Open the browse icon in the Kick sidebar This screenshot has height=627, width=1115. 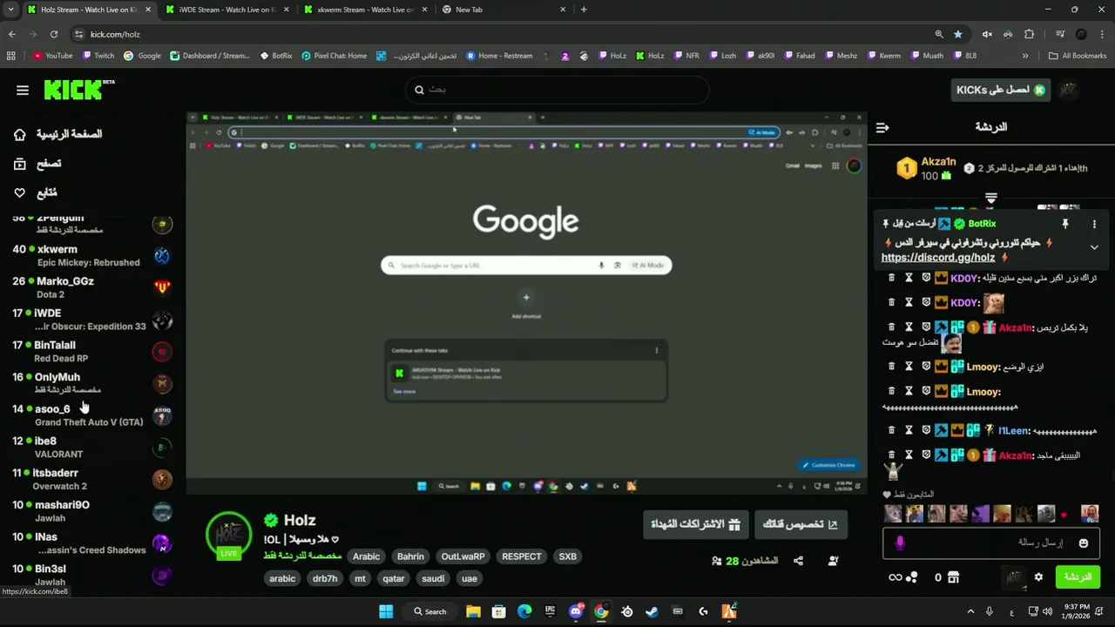(x=20, y=164)
